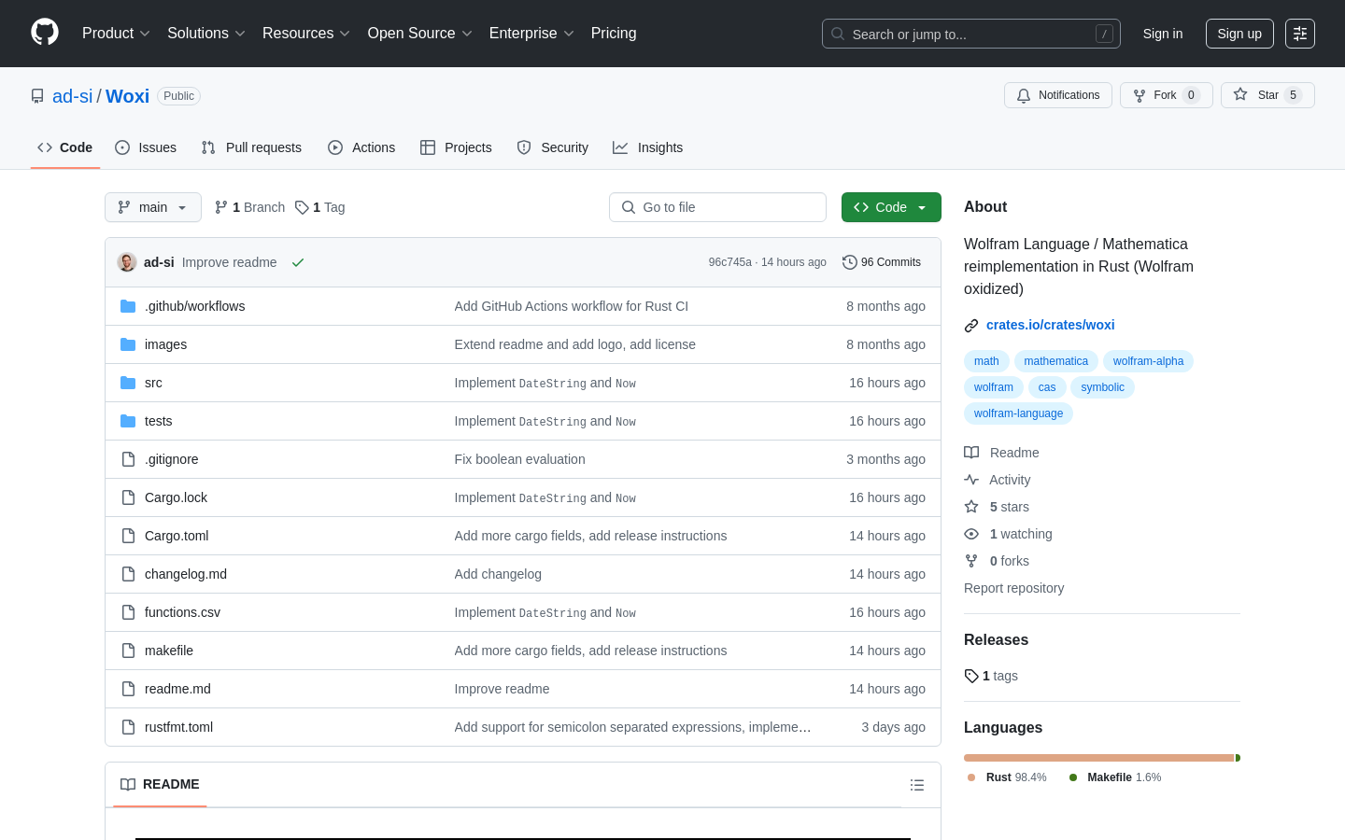The width and height of the screenshot is (1345, 840).
Task: Switch to the Issues tab
Action: click(x=146, y=147)
